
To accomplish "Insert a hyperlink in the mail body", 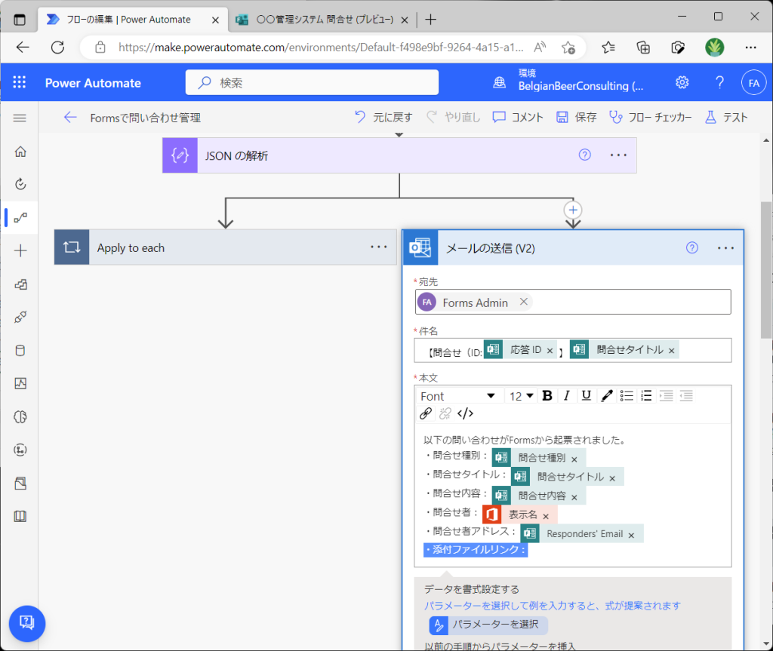I will point(426,413).
